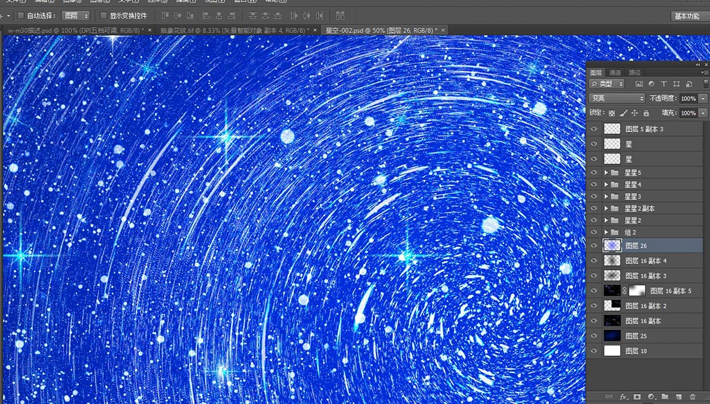This screenshot has height=404, width=710.
Task: Toggle the layer filter on/off switch
Action: coord(706,83)
